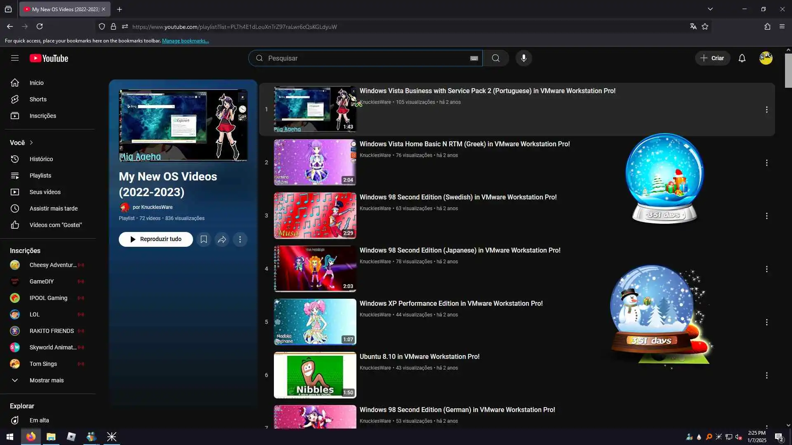792x445 pixels.
Task: Open the notifications bell
Action: (742, 58)
